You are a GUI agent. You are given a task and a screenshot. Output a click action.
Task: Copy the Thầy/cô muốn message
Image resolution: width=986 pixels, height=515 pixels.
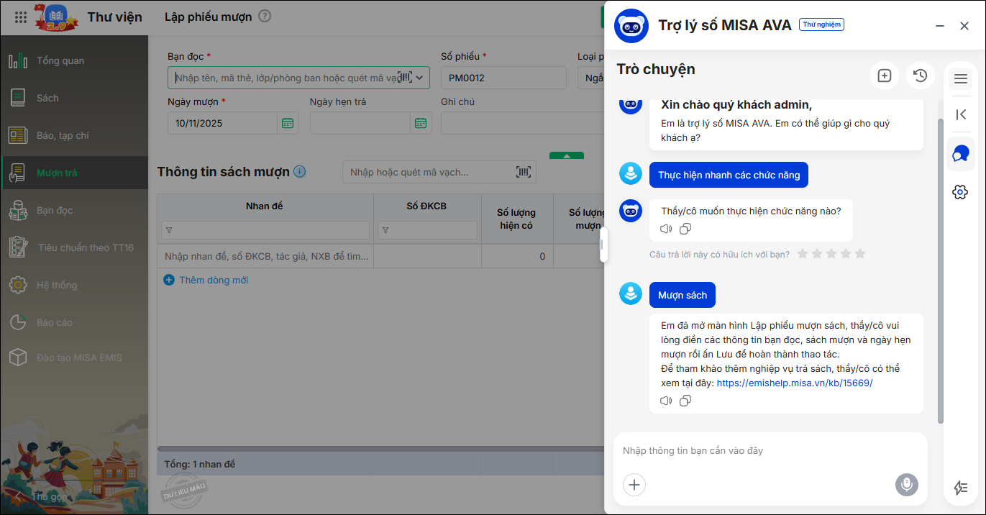pyautogui.click(x=685, y=229)
